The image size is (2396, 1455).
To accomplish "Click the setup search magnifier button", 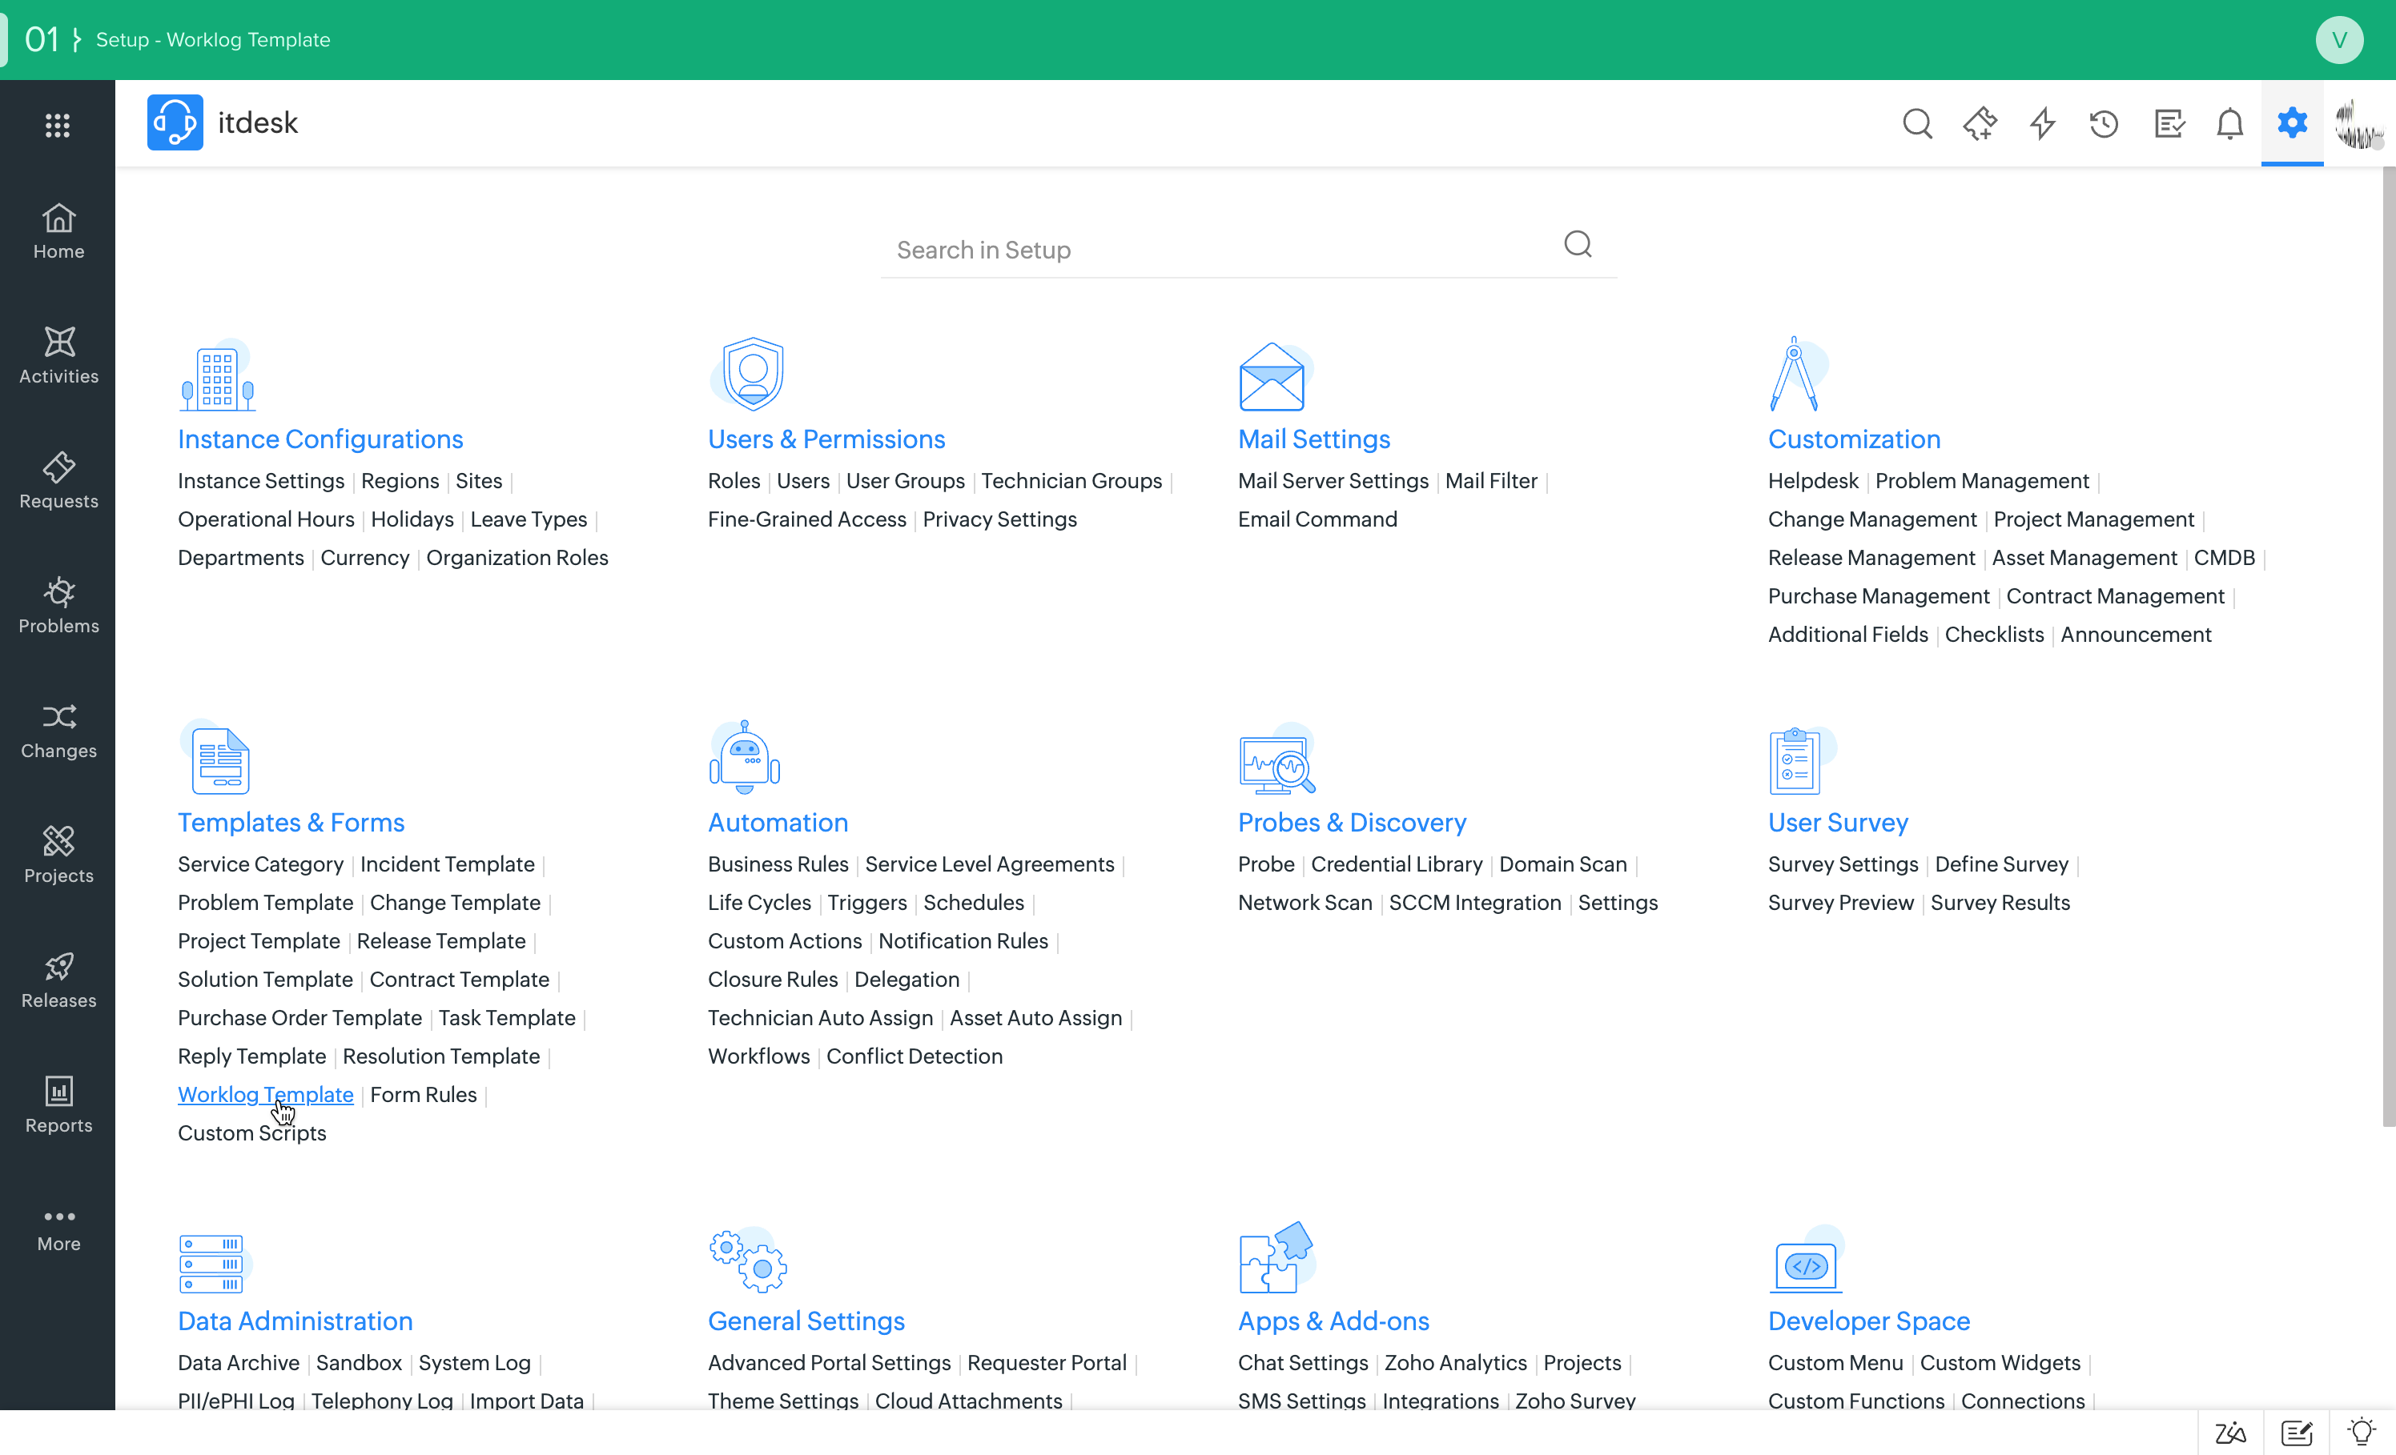I will (x=1578, y=244).
